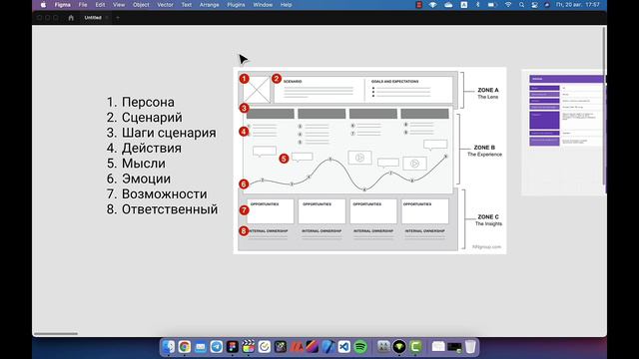Open Camtasia from the dock
Image resolution: width=639 pixels, height=359 pixels.
click(415, 346)
